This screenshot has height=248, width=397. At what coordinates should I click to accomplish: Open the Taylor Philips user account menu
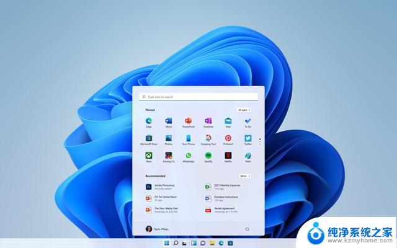(157, 229)
